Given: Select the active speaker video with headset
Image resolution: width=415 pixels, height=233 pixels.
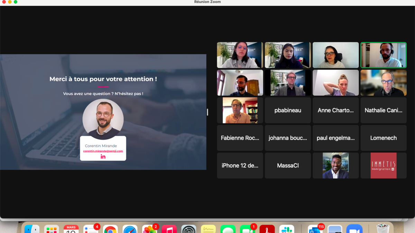Looking at the screenshot, I should tap(383, 55).
